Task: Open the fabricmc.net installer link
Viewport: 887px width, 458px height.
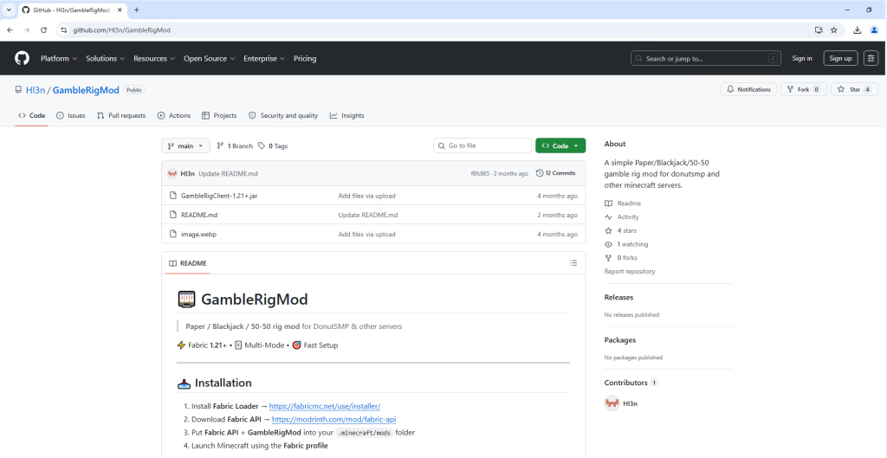Action: 325,406
